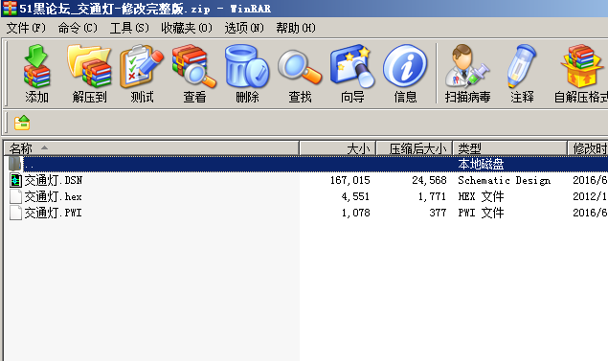Open the 文件(F) menu

click(26, 28)
